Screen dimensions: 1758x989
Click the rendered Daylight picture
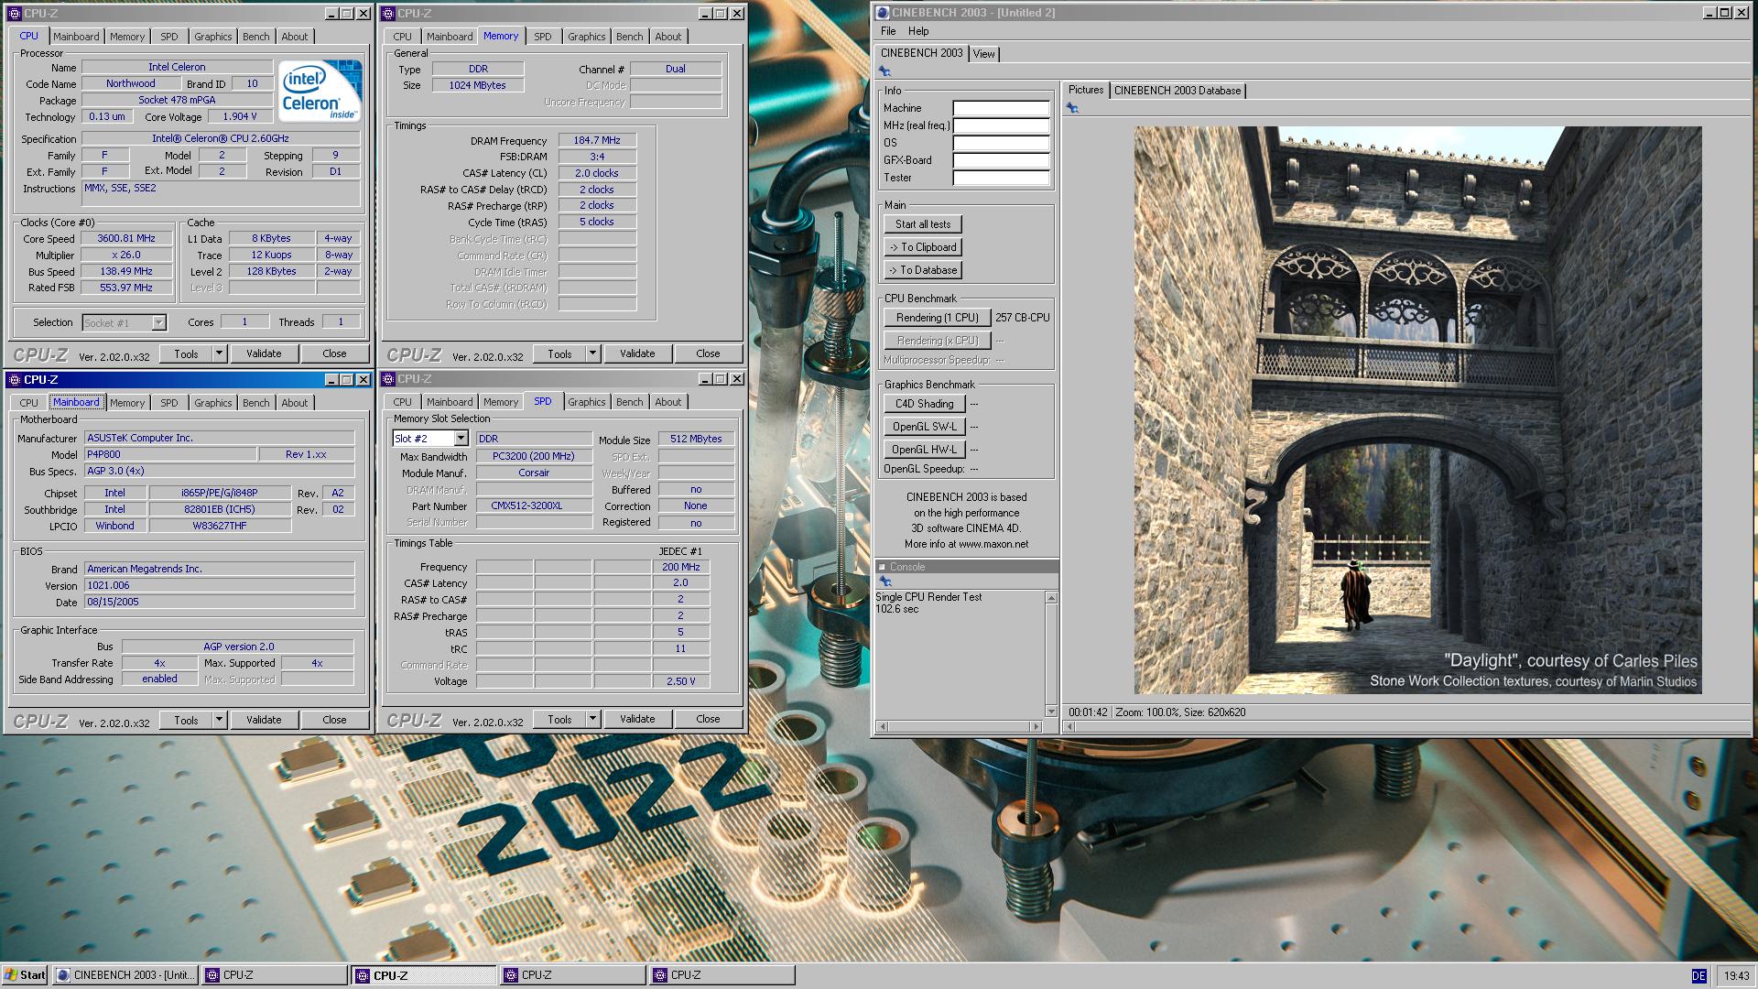[x=1417, y=410]
